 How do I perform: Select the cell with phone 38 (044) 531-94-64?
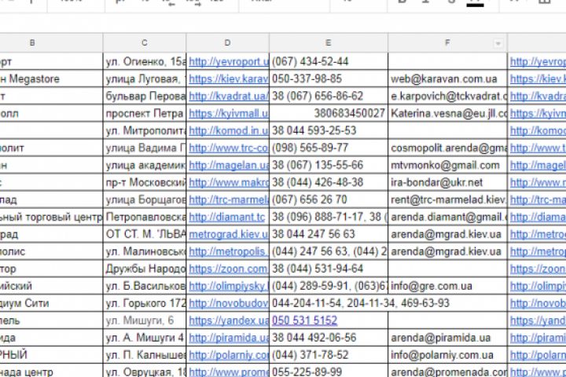[329, 269]
